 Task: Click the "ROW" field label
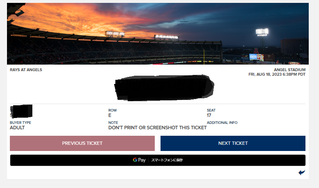click(x=112, y=110)
